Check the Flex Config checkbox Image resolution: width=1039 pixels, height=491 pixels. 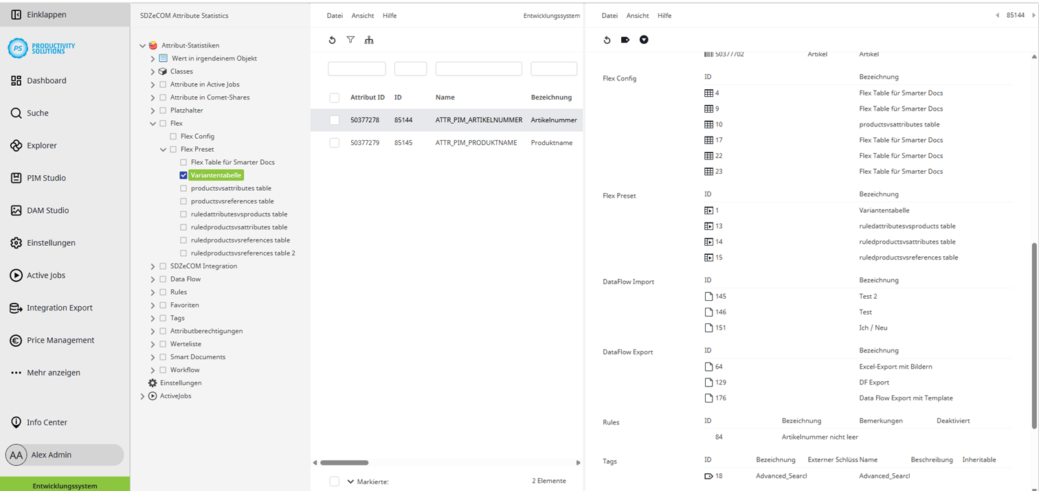172,137
